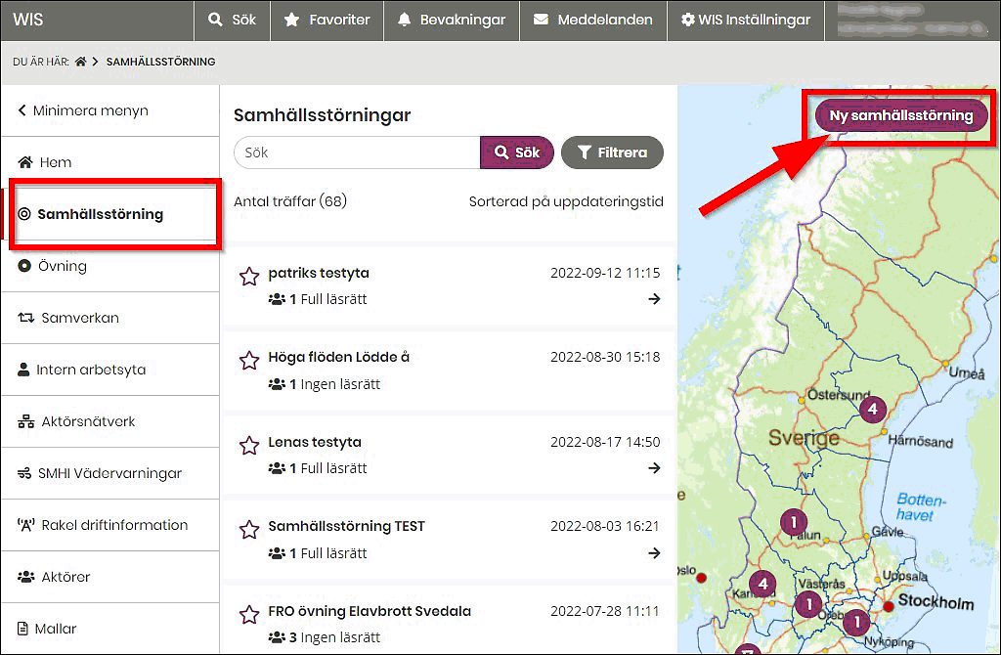The width and height of the screenshot is (1001, 655).
Task: Expand the cluster marker showing 4 near Östersund
Action: [872, 410]
